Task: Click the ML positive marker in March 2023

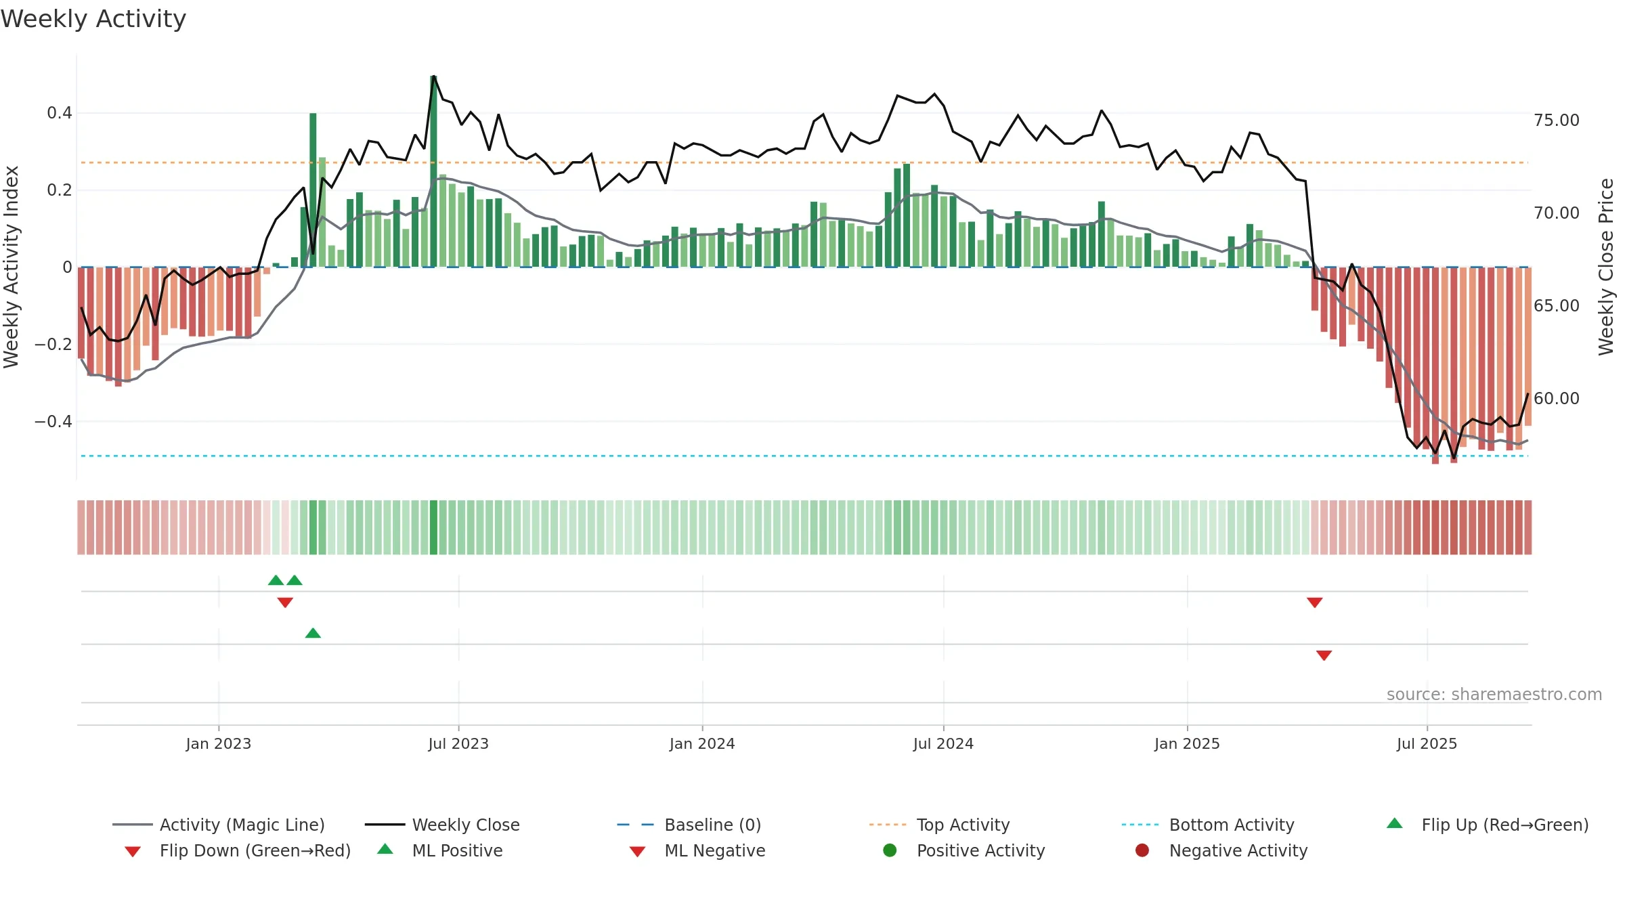Action: 313,633
